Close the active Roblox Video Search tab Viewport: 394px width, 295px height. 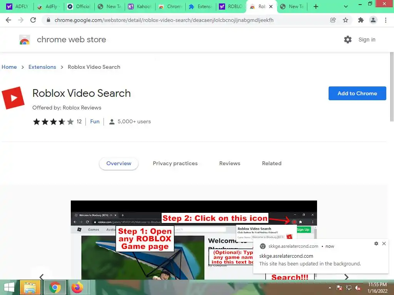tap(271, 7)
